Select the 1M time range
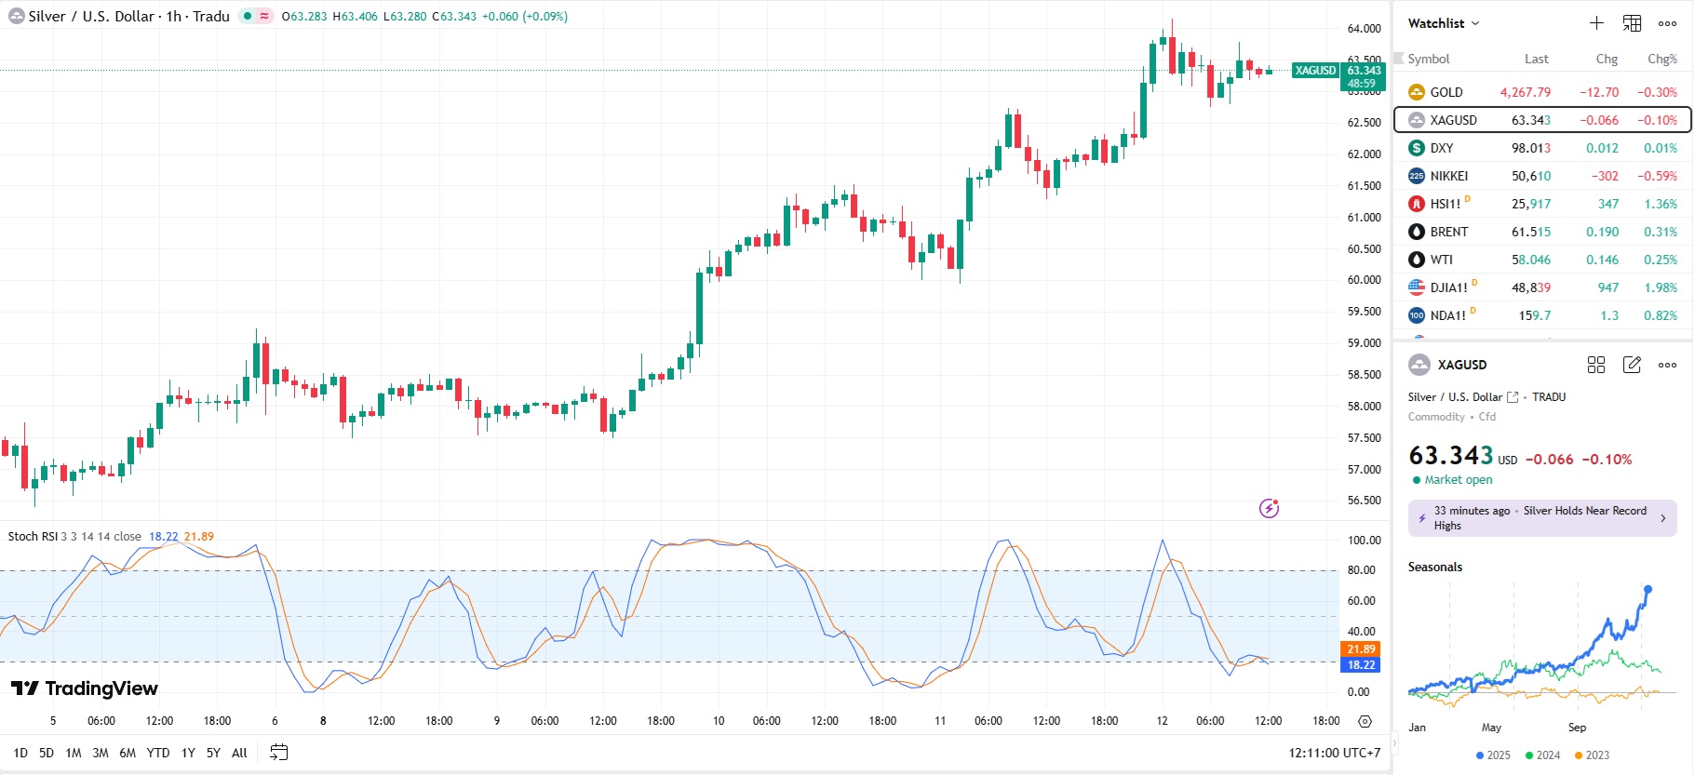1694x775 pixels. click(x=74, y=753)
